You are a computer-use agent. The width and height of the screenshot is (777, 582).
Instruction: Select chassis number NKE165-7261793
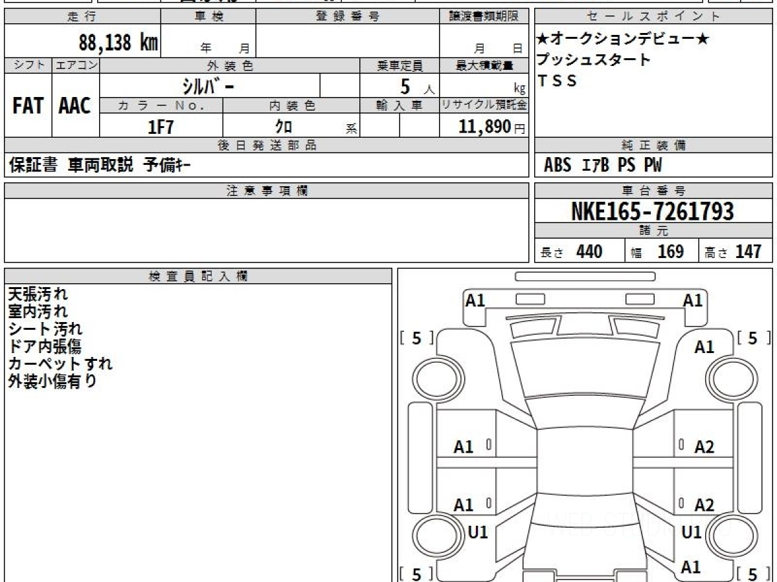[653, 211]
